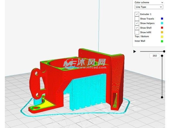
Task: Enable the Show Travels checkbox
Action: [x=137, y=19]
